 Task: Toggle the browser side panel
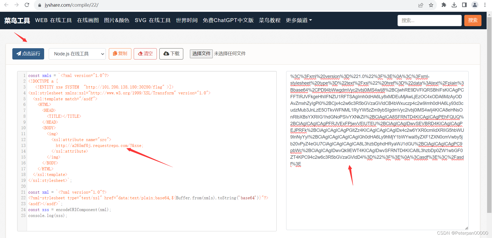[464, 5]
